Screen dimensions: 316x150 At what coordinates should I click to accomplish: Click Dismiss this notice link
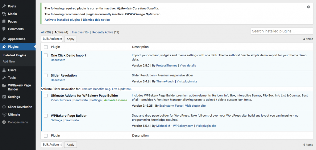96,20
